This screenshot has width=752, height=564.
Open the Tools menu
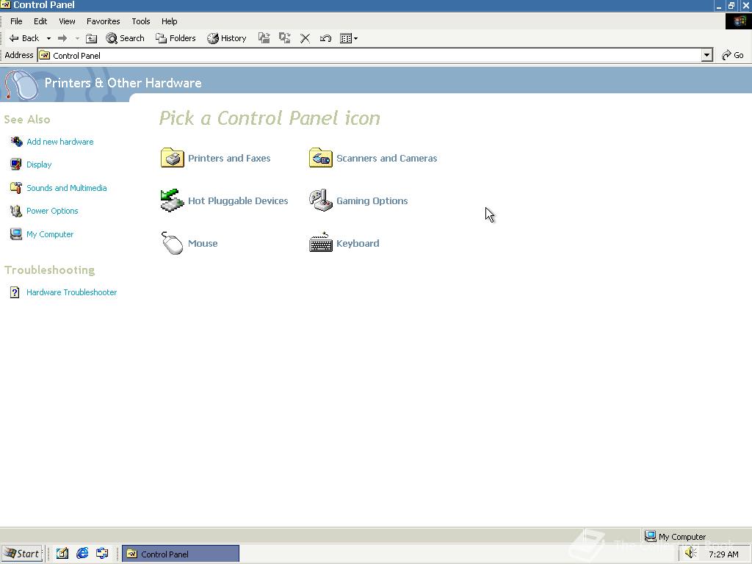pos(141,21)
